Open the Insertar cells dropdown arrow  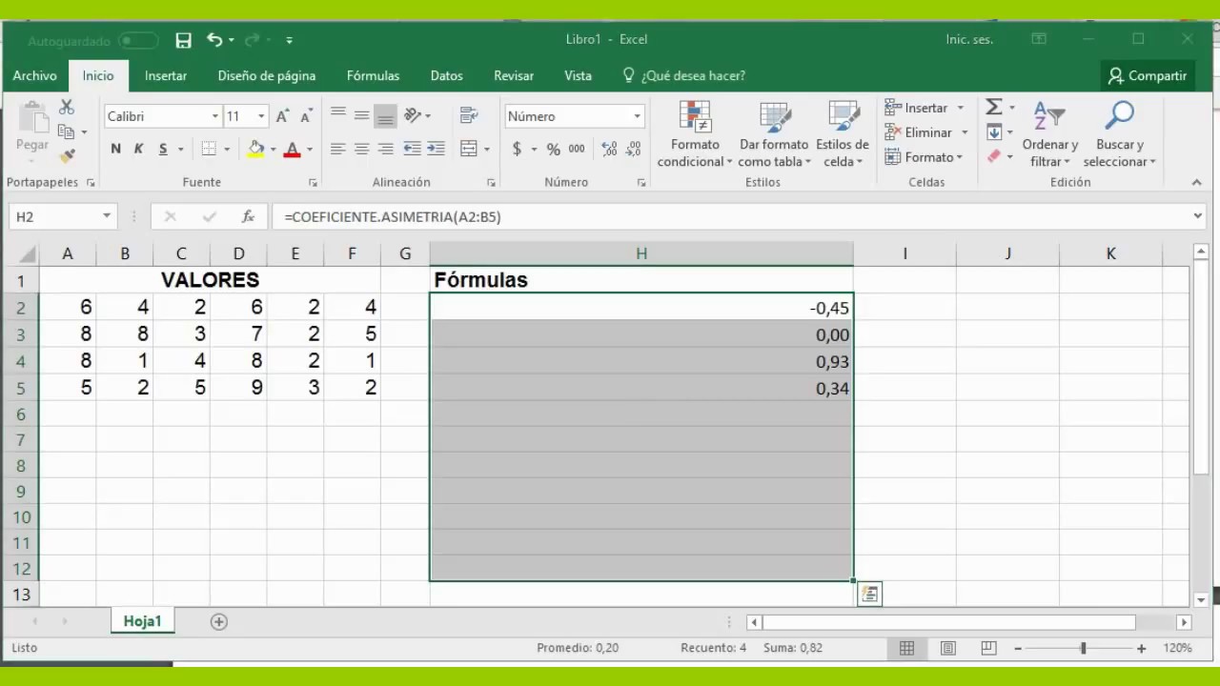960,108
